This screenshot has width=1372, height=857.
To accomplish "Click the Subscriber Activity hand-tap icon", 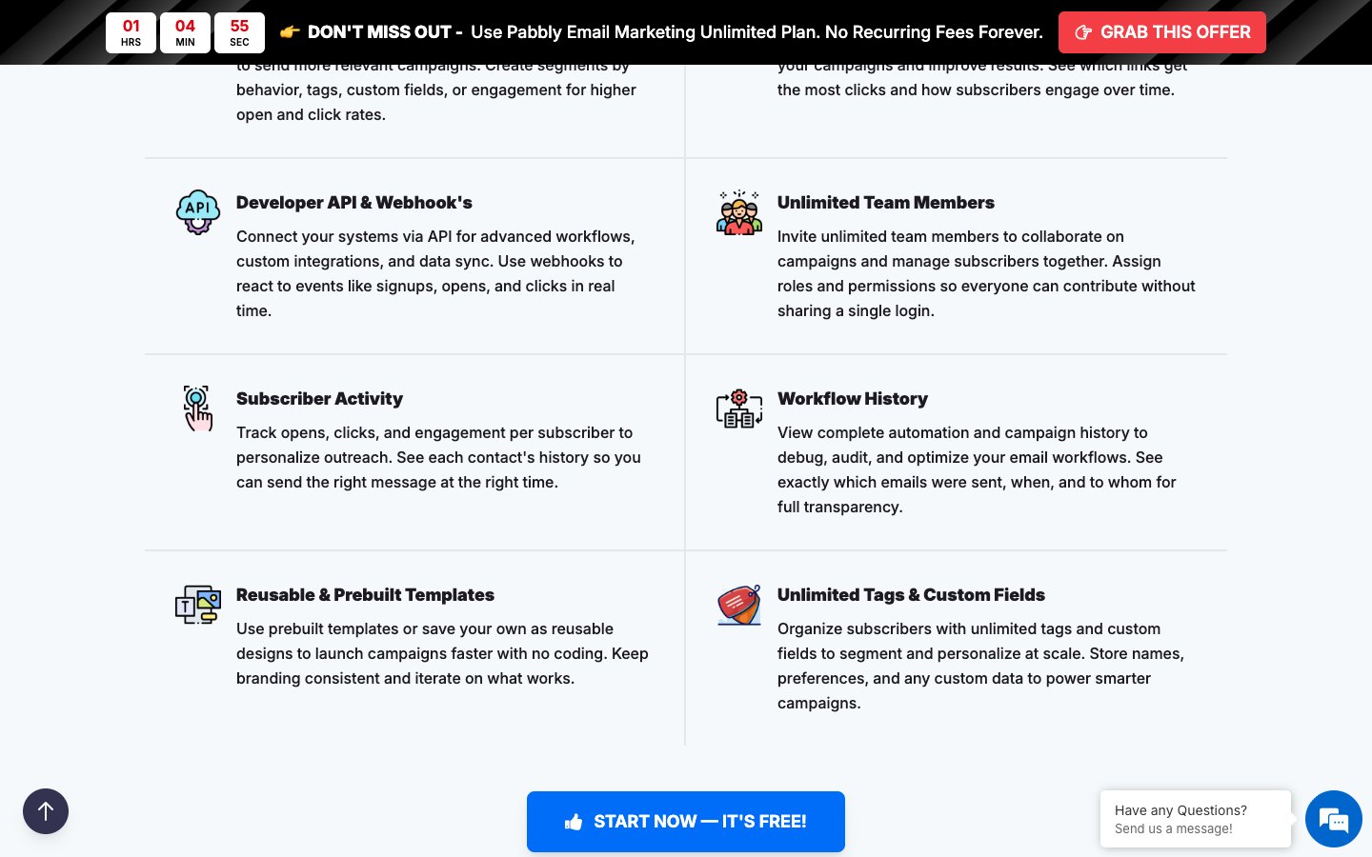I will pos(198,409).
